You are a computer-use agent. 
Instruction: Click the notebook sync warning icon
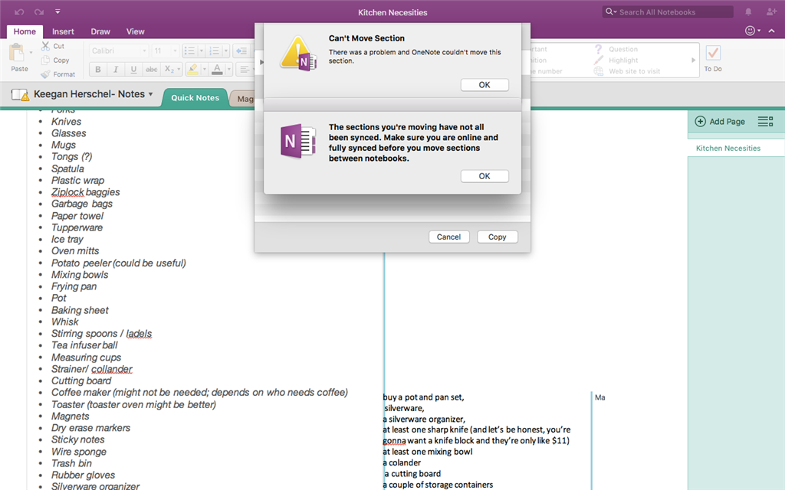click(21, 94)
